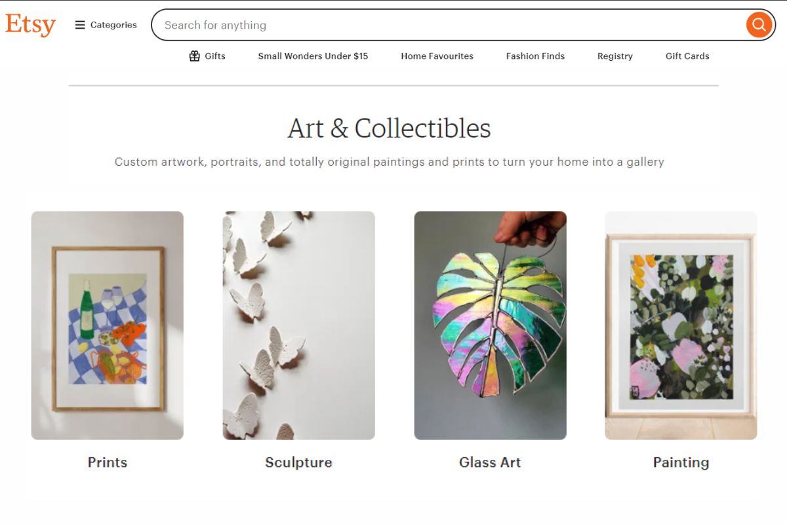Image resolution: width=787 pixels, height=524 pixels.
Task: Click the Etsy logo
Action: coord(30,24)
